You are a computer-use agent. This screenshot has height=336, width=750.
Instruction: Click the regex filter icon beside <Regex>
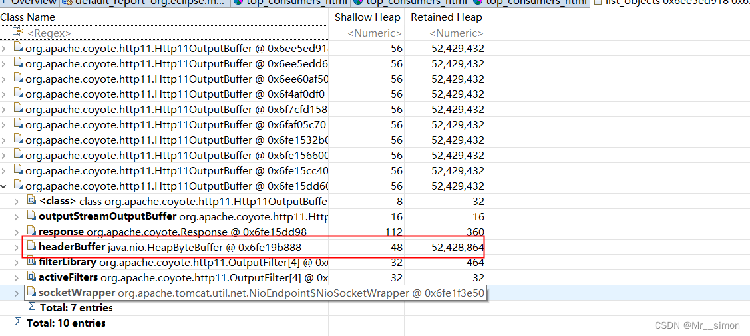pyautogui.click(x=19, y=33)
